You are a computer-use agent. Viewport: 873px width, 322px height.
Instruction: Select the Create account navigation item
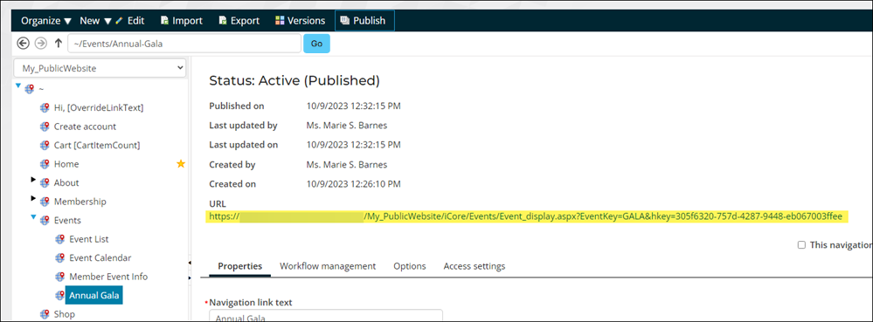[85, 127]
